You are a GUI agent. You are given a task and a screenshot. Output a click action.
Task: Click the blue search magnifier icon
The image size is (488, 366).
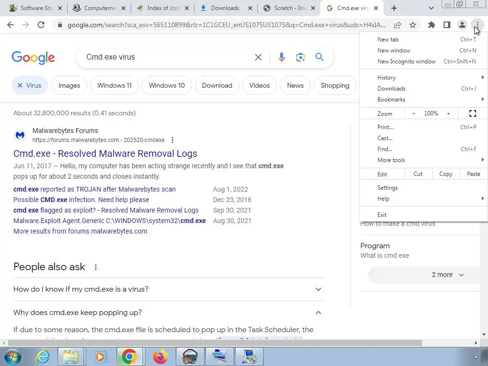[x=319, y=57]
